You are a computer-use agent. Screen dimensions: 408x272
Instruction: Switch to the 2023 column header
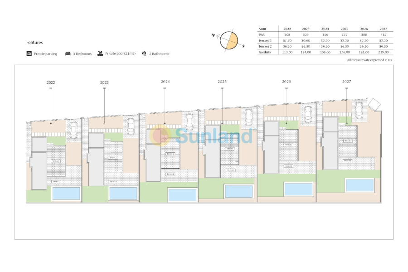pyautogui.click(x=306, y=28)
